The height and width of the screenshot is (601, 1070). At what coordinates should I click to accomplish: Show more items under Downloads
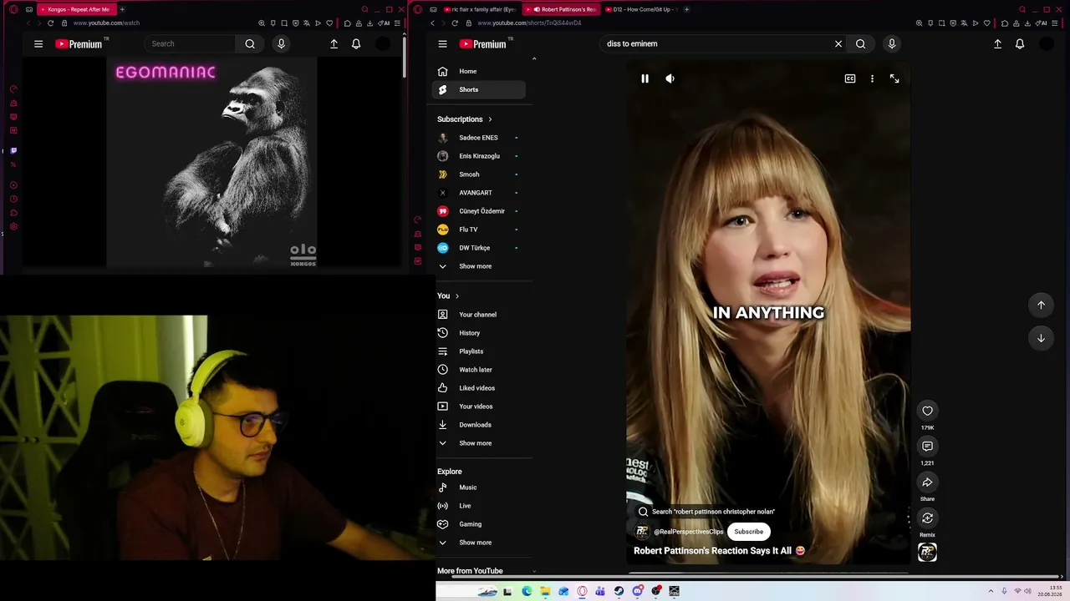tap(479, 443)
